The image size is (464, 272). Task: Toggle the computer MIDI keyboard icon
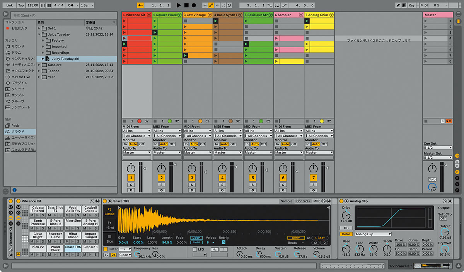tap(404, 5)
